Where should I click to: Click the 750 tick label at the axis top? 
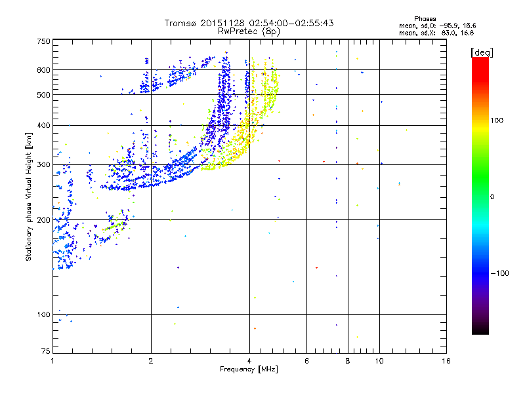click(43, 41)
